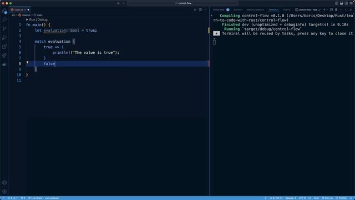
Task: Toggle bottom panel layout icon
Action: pyautogui.click(x=342, y=3)
